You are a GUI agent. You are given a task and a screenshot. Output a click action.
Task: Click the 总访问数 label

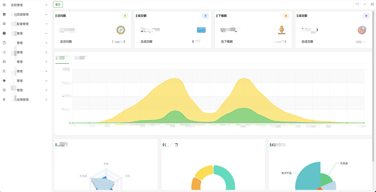[x=66, y=41]
